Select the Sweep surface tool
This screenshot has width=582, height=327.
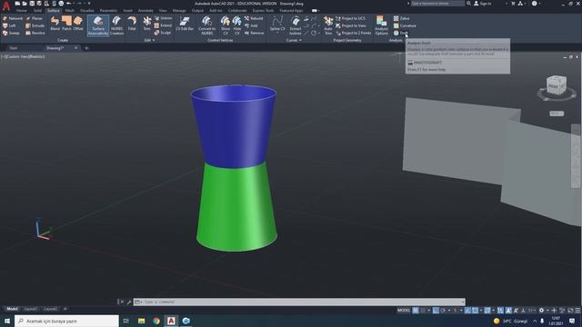pos(11,33)
